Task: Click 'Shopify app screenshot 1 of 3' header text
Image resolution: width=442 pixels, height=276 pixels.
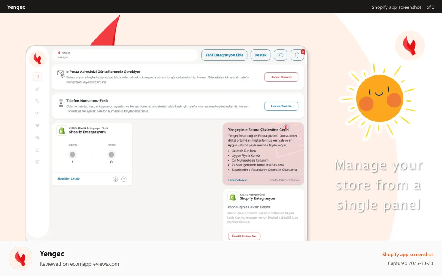Action: [403, 7]
